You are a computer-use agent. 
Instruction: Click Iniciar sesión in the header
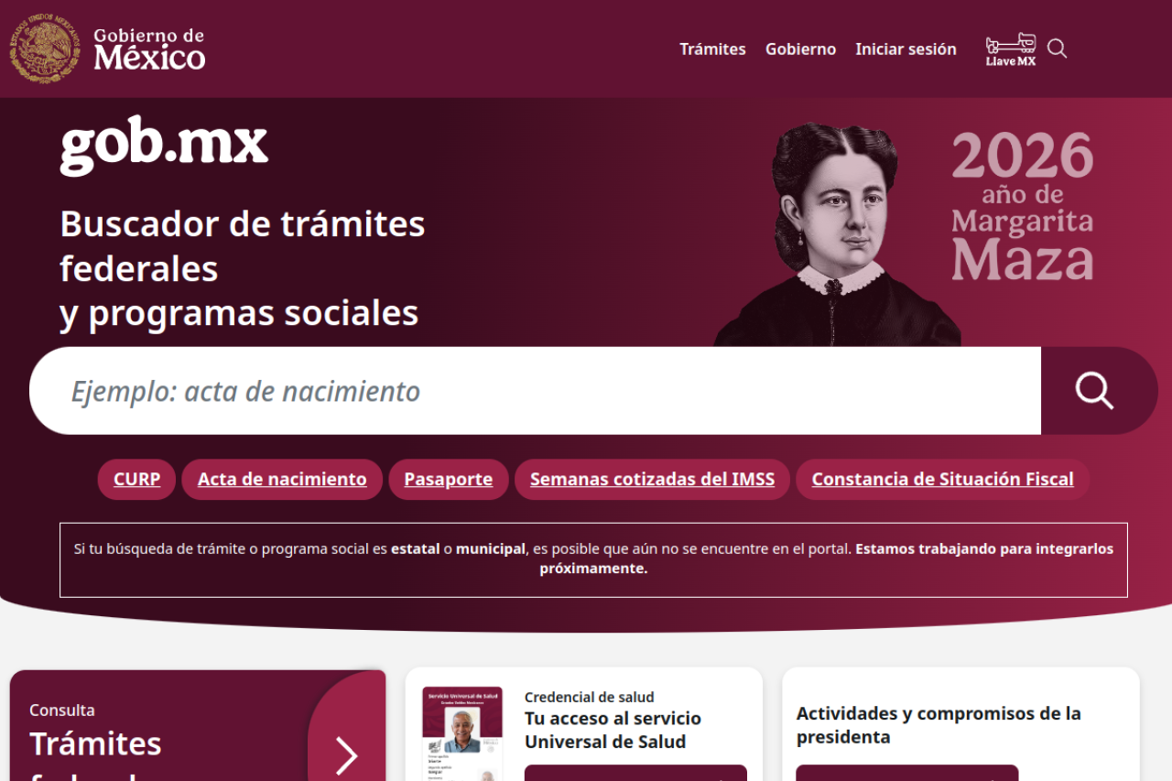click(x=906, y=49)
